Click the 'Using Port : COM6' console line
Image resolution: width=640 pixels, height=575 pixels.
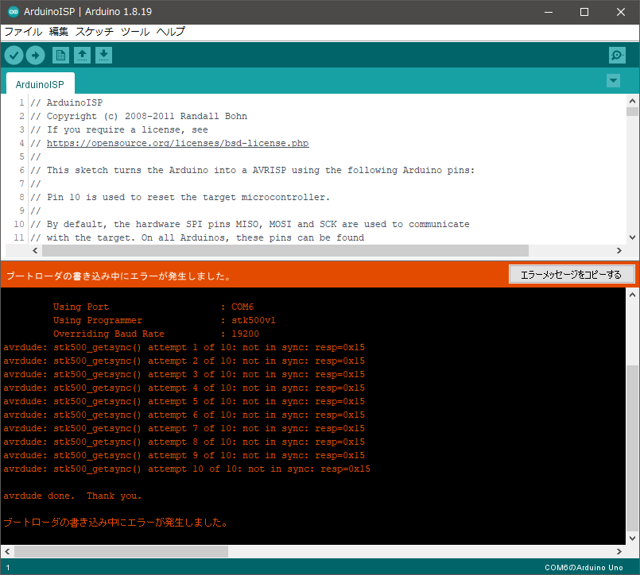coord(153,307)
